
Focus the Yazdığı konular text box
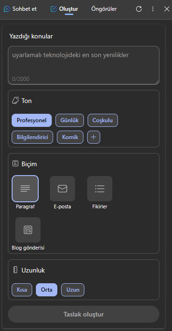pyautogui.click(x=84, y=65)
